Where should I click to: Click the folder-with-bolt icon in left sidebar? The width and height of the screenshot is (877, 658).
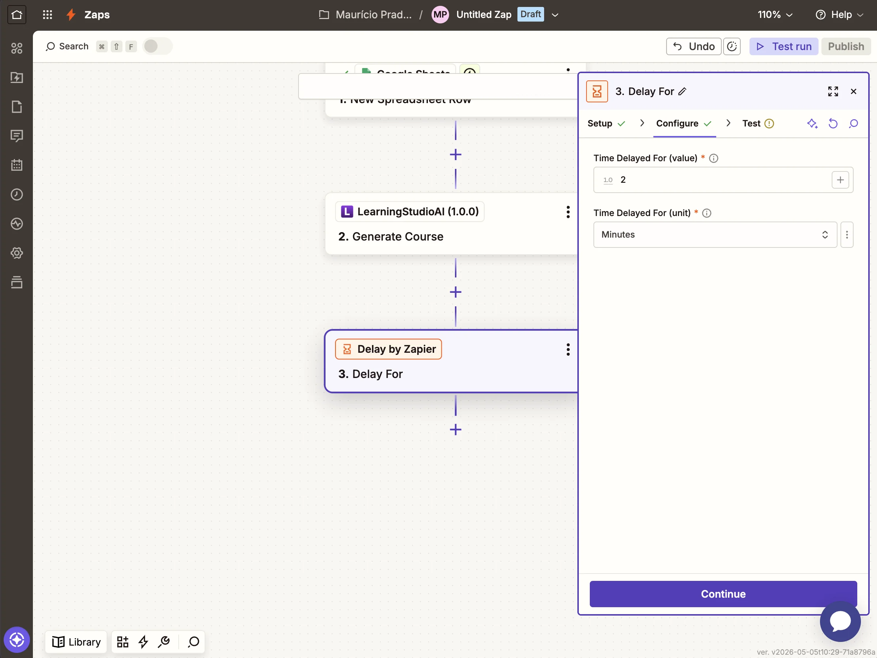[x=17, y=77]
